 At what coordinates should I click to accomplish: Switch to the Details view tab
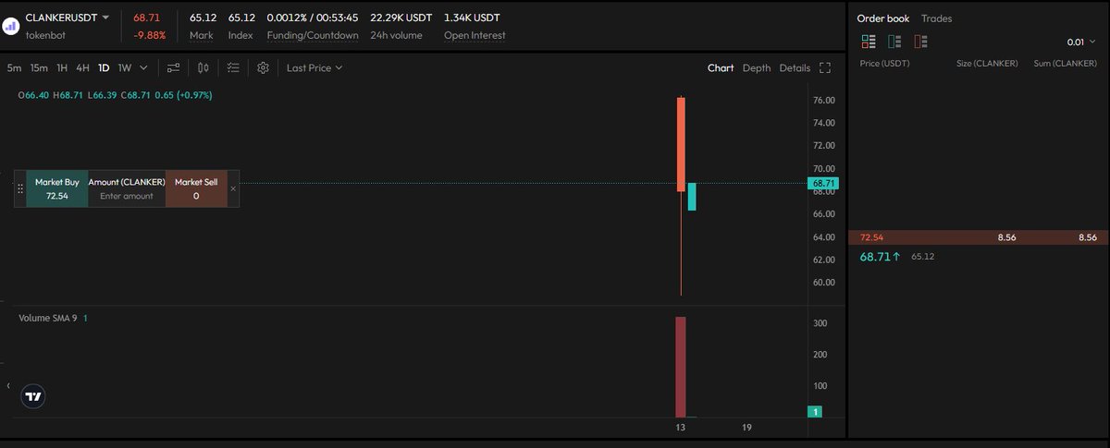pyautogui.click(x=795, y=67)
